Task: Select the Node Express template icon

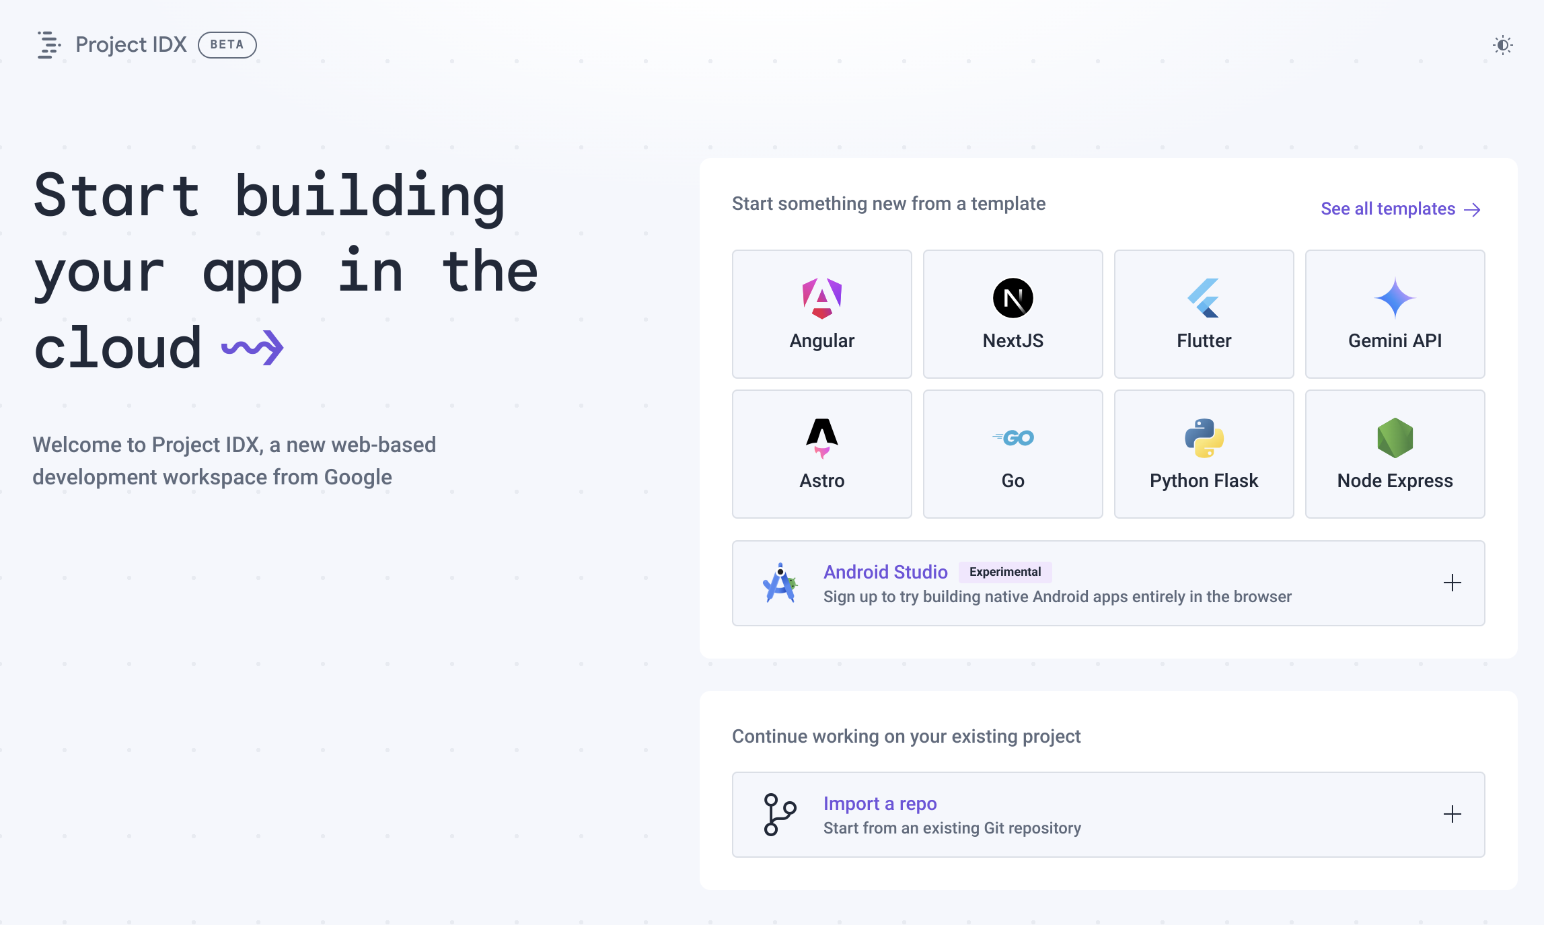Action: click(x=1394, y=437)
